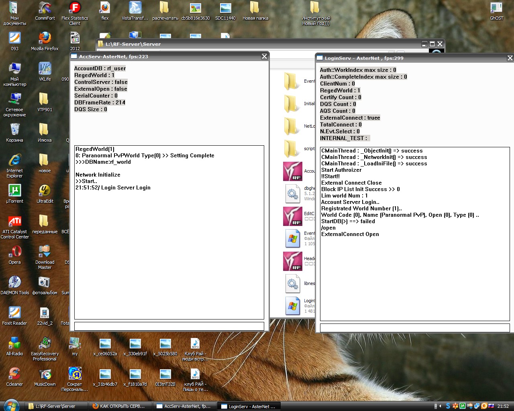Viewport: 514px width, 411px height.
Task: Open the Foxit Reader shortcut
Action: tap(14, 313)
